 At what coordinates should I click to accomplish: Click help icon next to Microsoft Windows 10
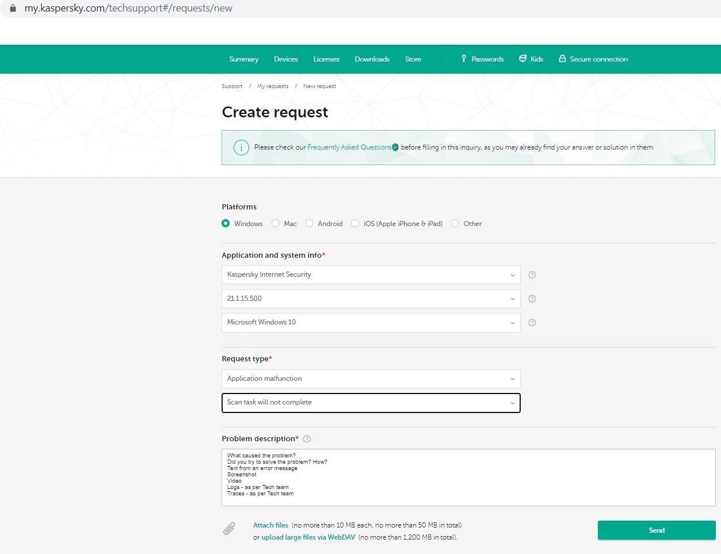(x=532, y=323)
